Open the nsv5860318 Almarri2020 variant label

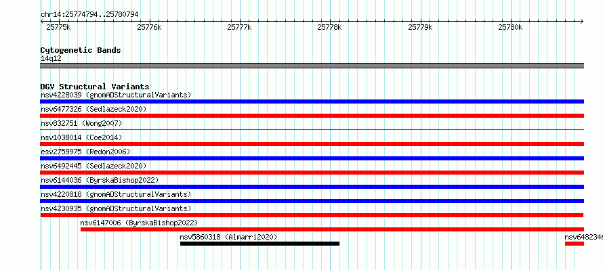(x=228, y=237)
